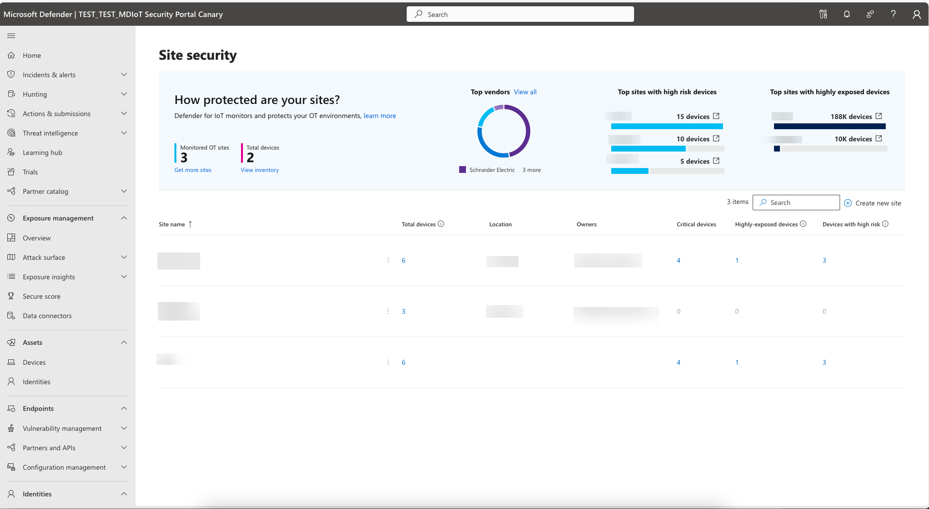Open the notifications bell icon
Screen dimensions: 929x509
coord(846,14)
